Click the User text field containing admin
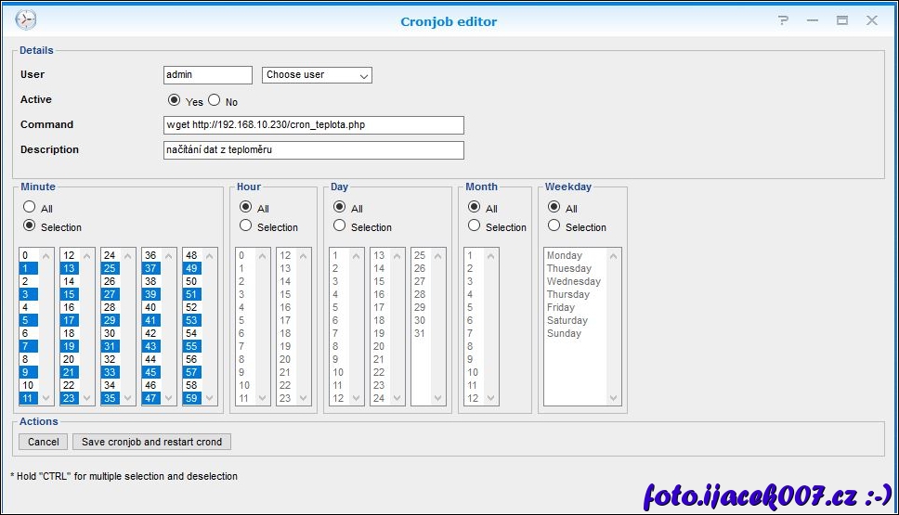This screenshot has height=515, width=899. click(x=207, y=75)
